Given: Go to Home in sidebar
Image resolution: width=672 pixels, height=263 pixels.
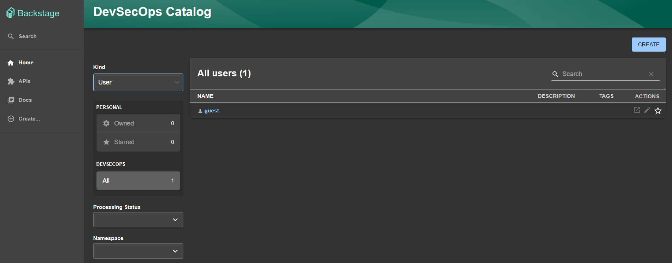Looking at the screenshot, I should pyautogui.click(x=26, y=63).
